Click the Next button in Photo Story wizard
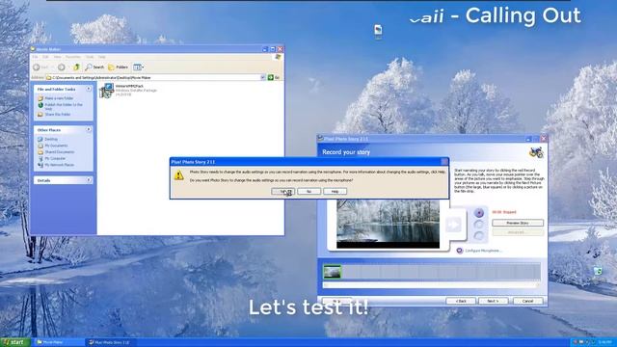The height and width of the screenshot is (347, 617). [x=493, y=301]
